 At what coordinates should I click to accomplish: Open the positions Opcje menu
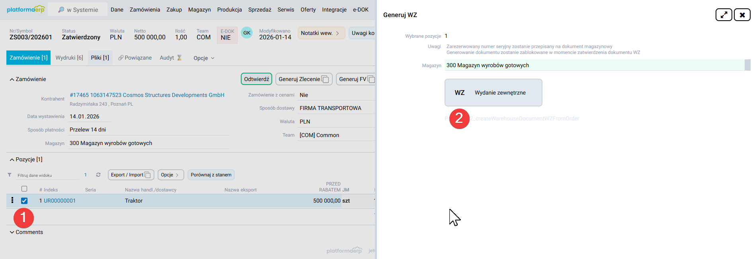click(171, 175)
